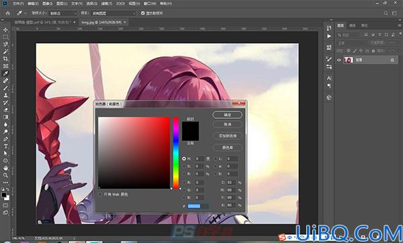The height and width of the screenshot is (243, 403).
Task: Select the L lightness radio button
Action: point(216,158)
